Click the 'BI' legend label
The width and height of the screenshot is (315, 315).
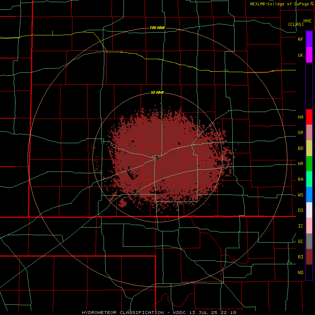(x=300, y=257)
